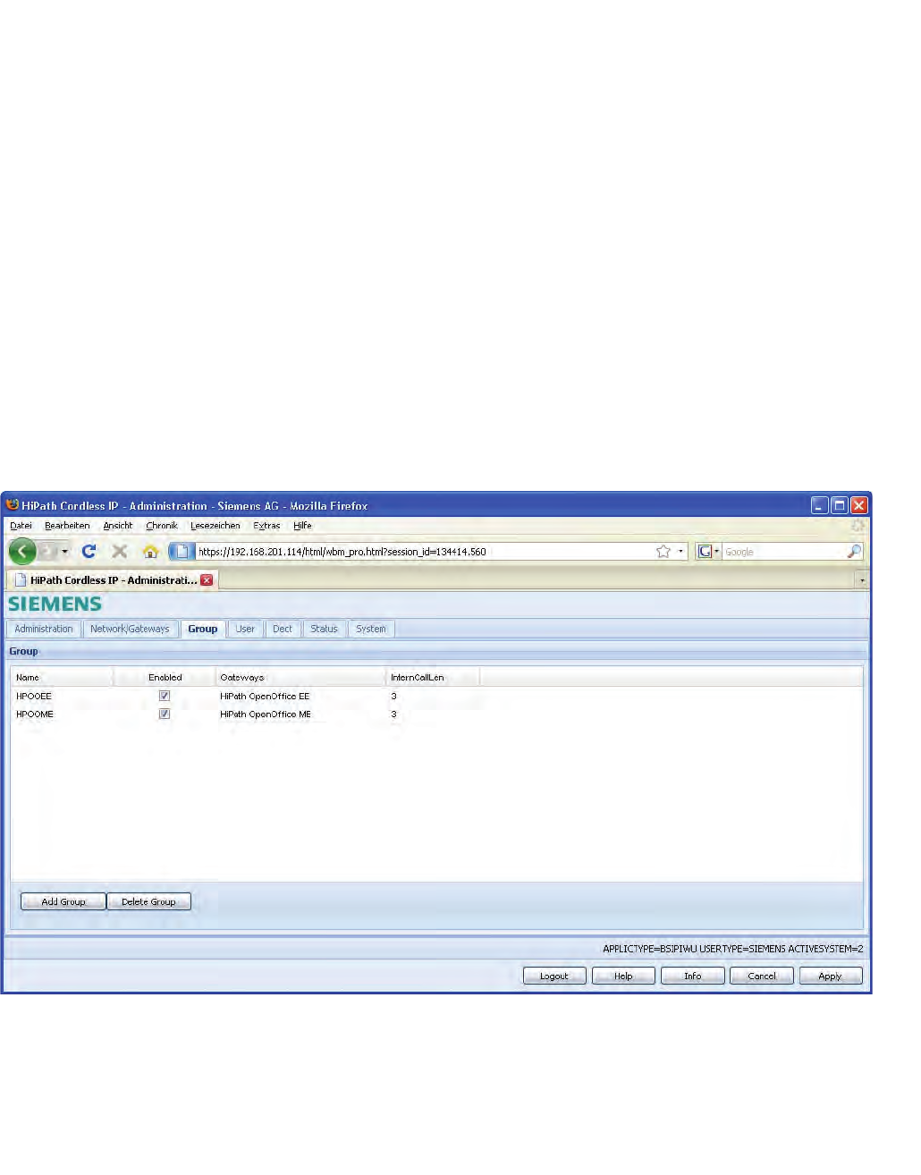
Task: Click the Delete Group button
Action: click(x=148, y=901)
